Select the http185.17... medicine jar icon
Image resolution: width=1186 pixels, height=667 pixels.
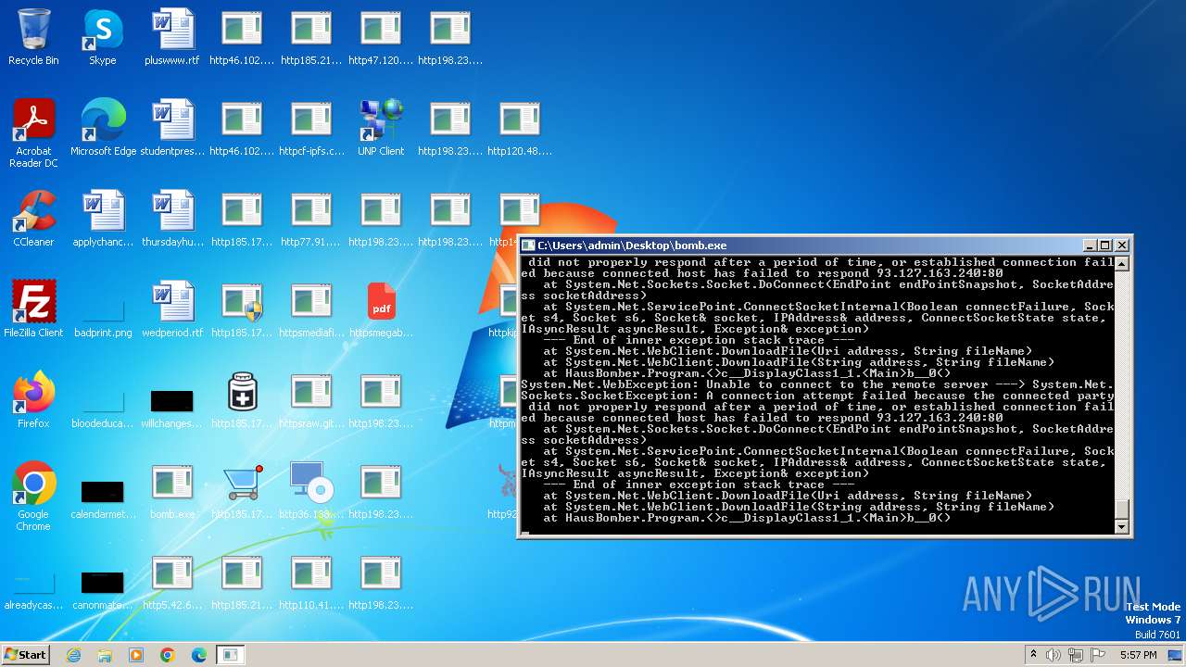point(242,400)
